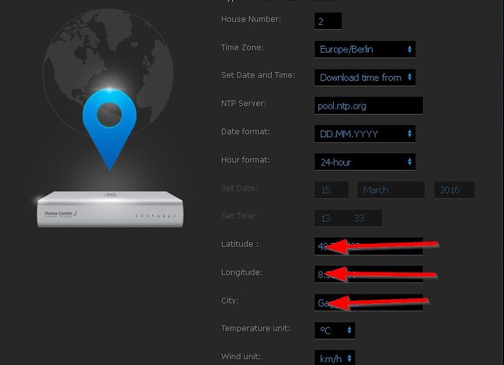Change the Temperature unit selector
Image resolution: width=504 pixels, height=365 pixels.
point(335,330)
